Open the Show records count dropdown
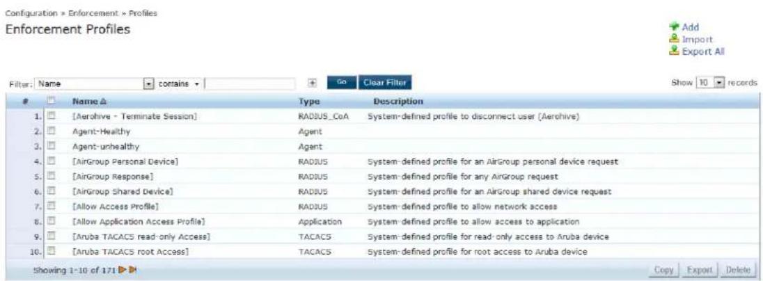 711,83
